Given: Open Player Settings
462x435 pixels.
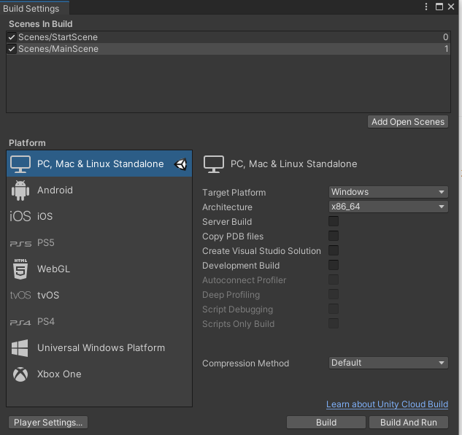Looking at the screenshot, I should pyautogui.click(x=48, y=423).
